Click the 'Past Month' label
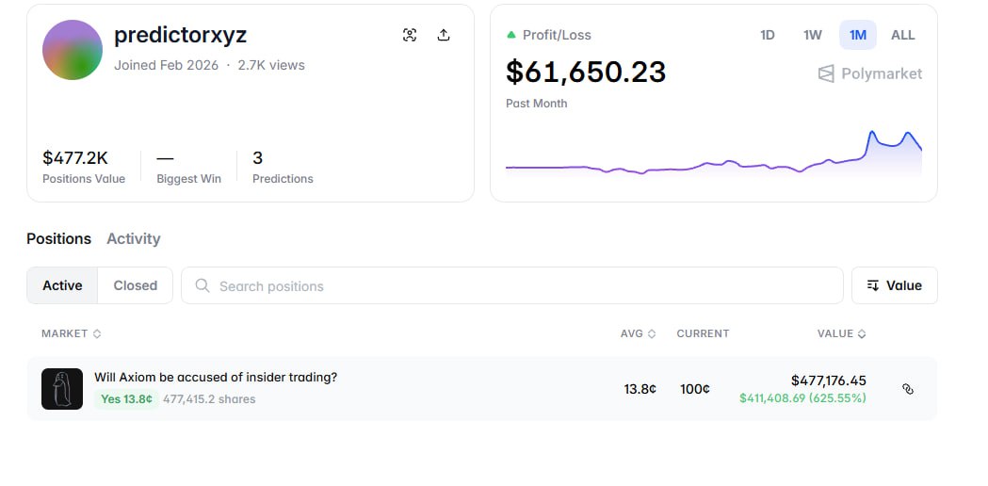 536,104
